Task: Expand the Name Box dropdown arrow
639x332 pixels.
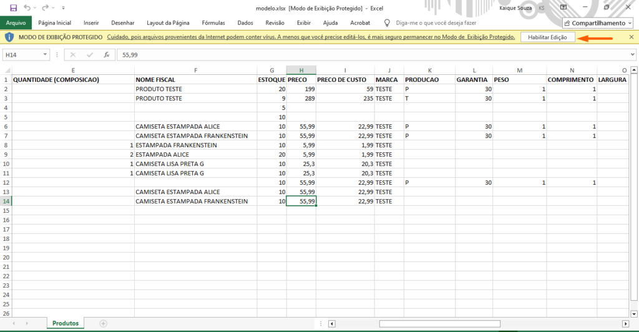Action: click(46, 55)
